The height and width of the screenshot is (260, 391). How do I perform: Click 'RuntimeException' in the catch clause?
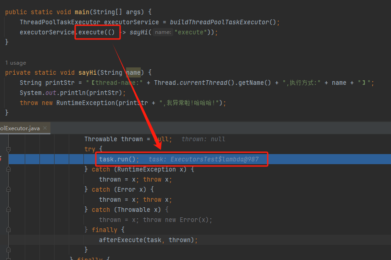(x=146, y=169)
